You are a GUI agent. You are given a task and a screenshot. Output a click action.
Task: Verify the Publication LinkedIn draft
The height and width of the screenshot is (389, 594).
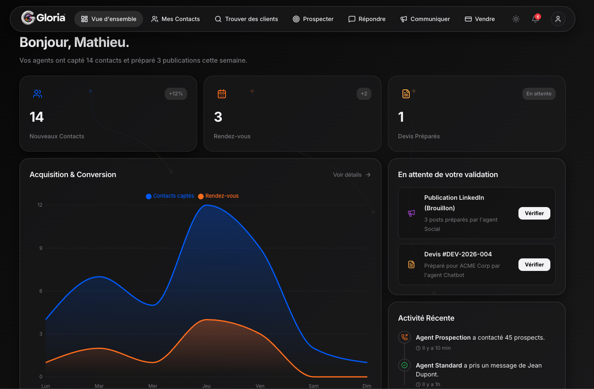(x=534, y=213)
